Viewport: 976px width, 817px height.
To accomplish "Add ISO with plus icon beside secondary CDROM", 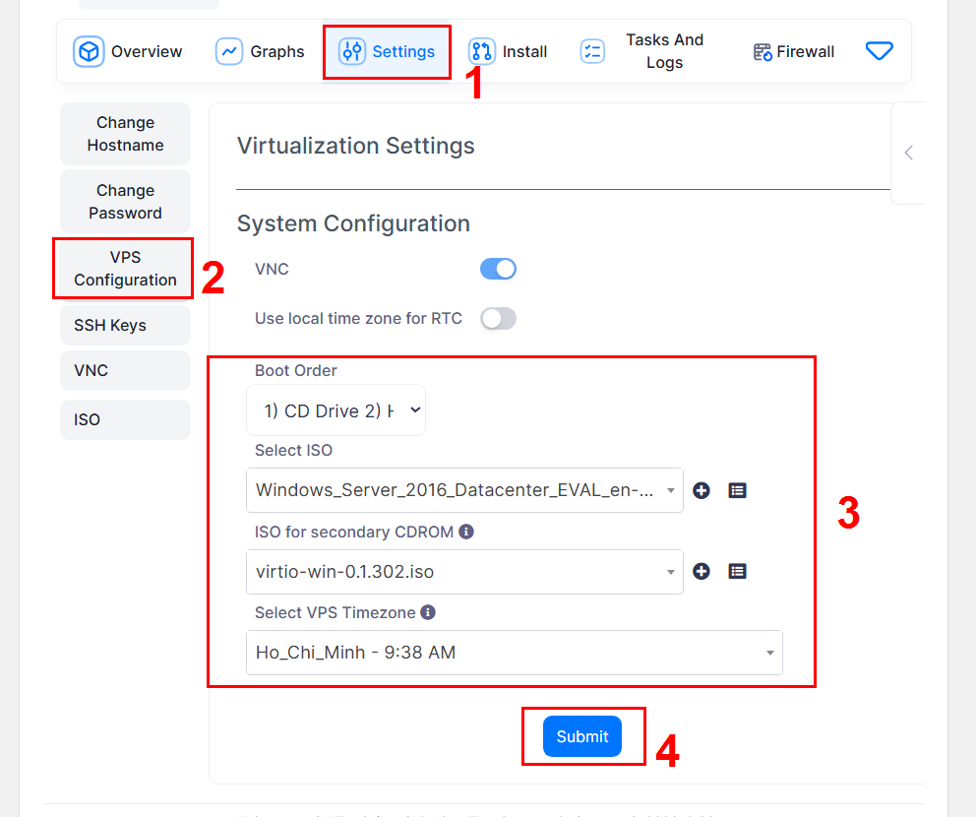I will point(701,572).
